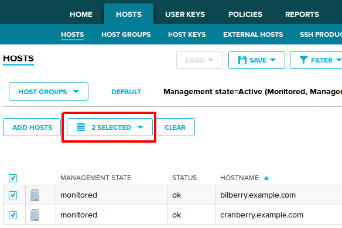Click the HOSTS page heading
The width and height of the screenshot is (342, 228).
pos(18,58)
